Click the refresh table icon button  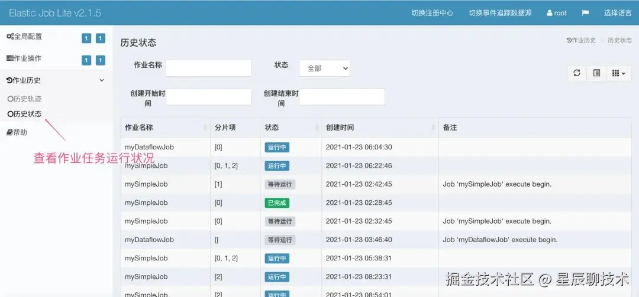pos(577,73)
